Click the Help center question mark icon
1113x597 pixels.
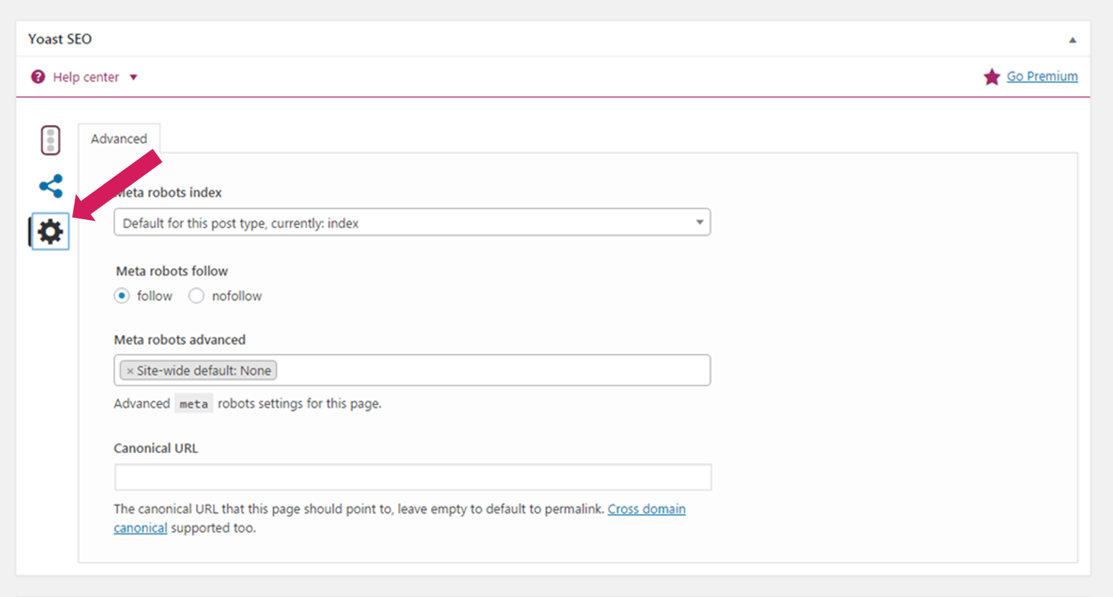[38, 77]
